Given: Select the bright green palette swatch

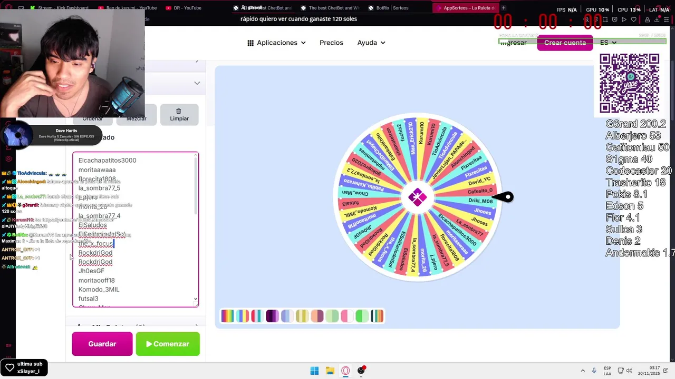Looking at the screenshot, I should (362, 316).
